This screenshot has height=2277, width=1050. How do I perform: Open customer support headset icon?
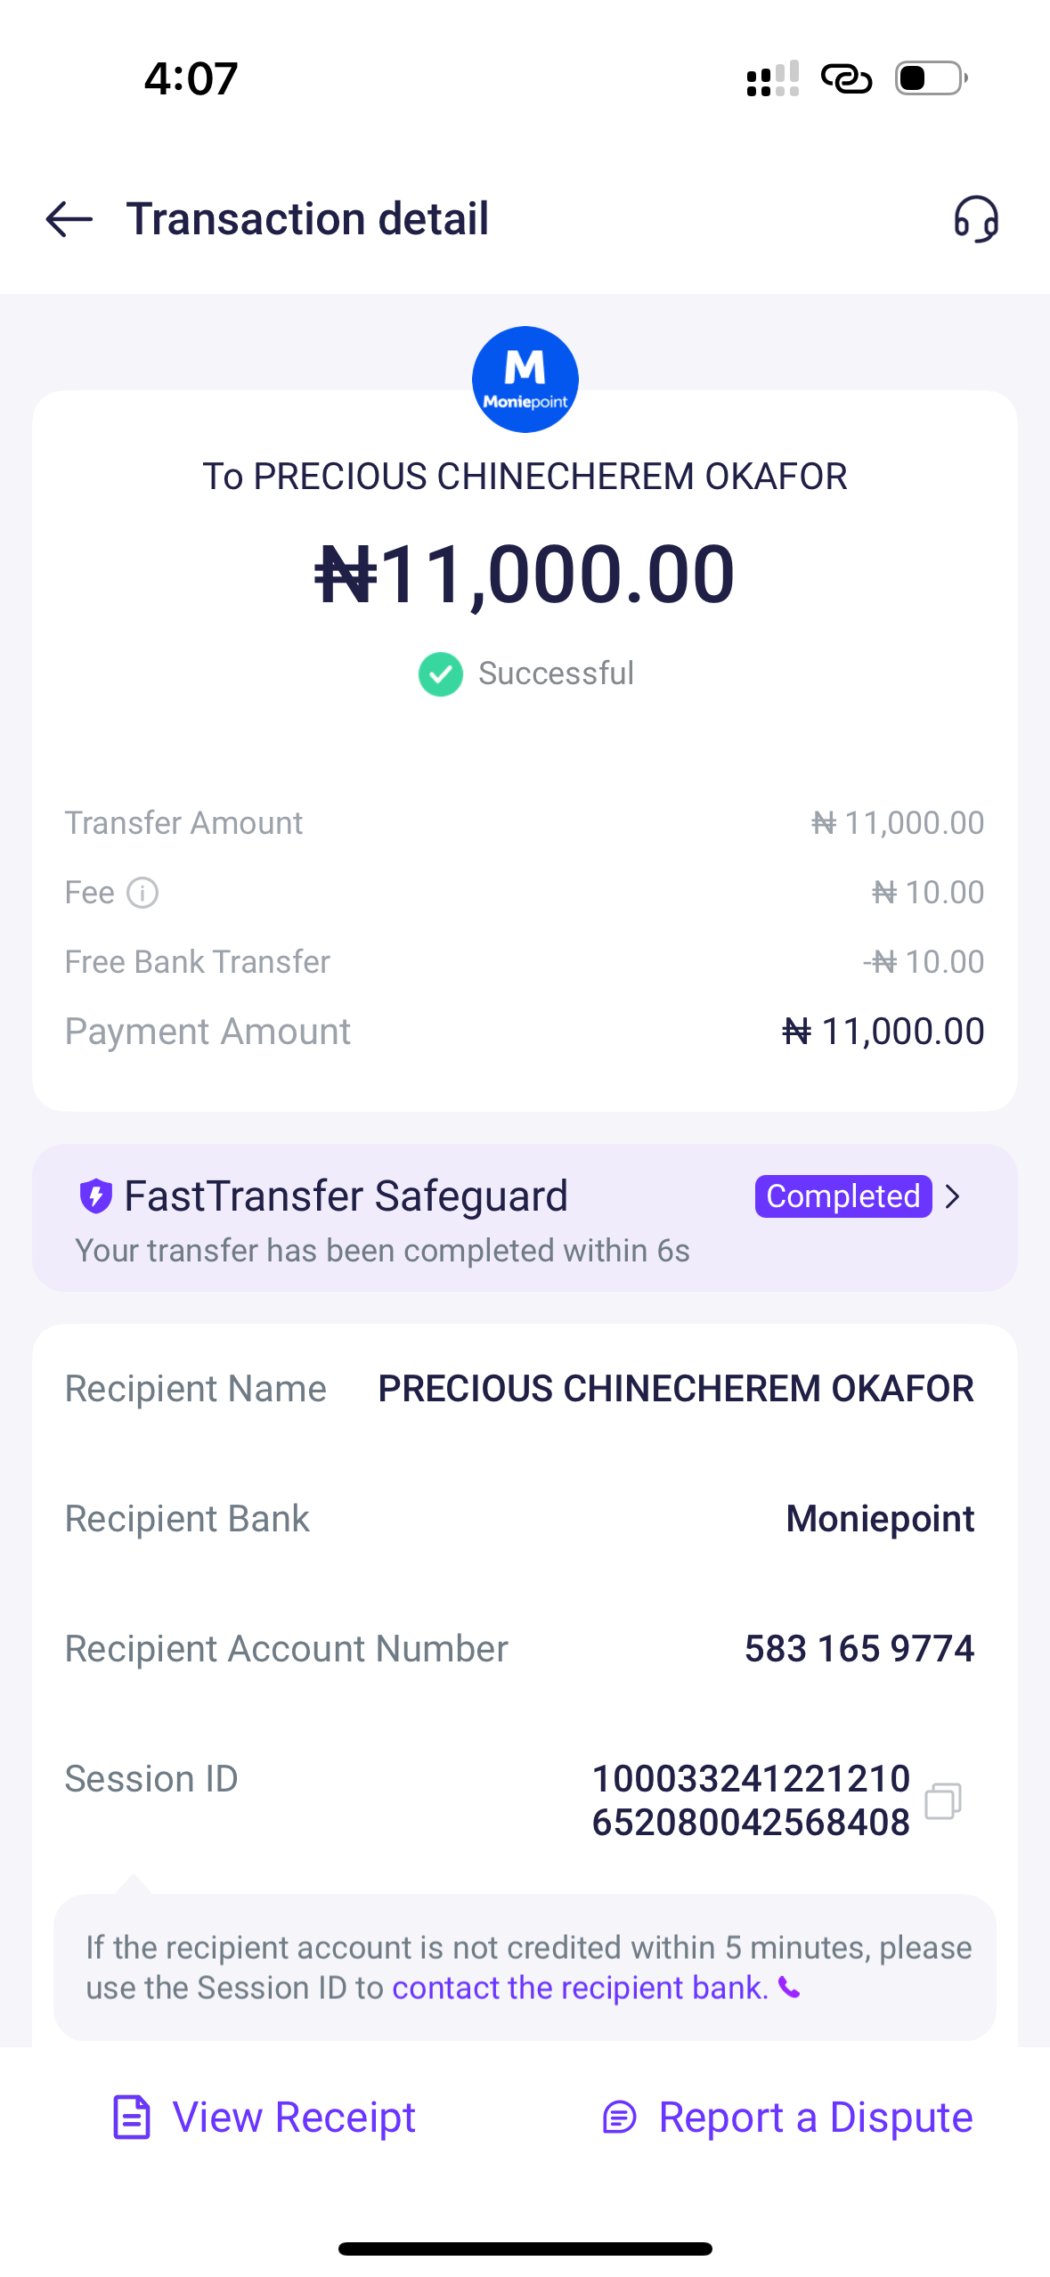pyautogui.click(x=976, y=219)
